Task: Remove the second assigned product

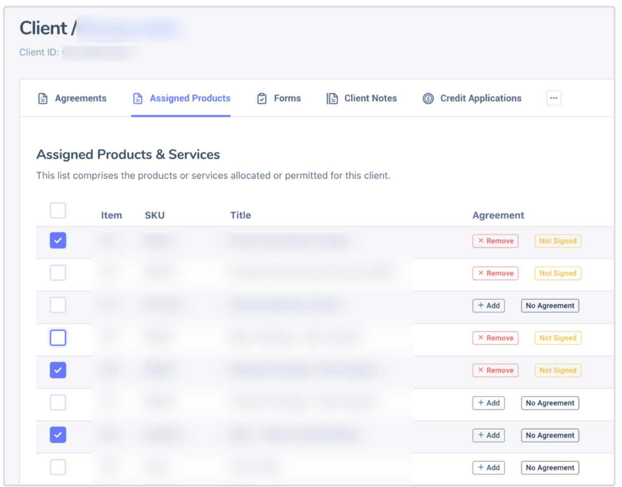Action: tap(495, 273)
